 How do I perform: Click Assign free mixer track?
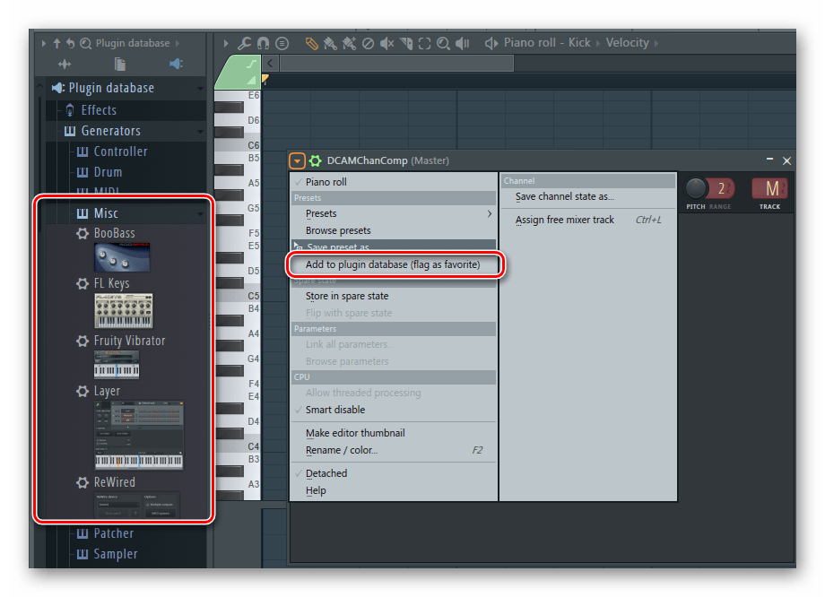564,220
